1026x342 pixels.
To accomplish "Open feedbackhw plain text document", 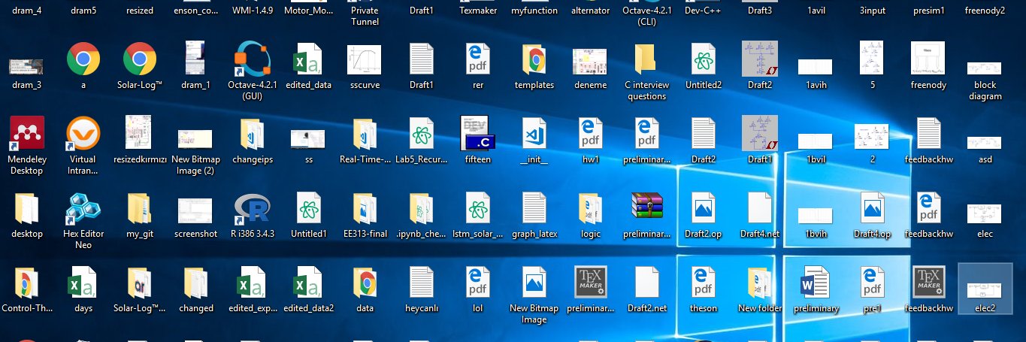I will tap(929, 135).
